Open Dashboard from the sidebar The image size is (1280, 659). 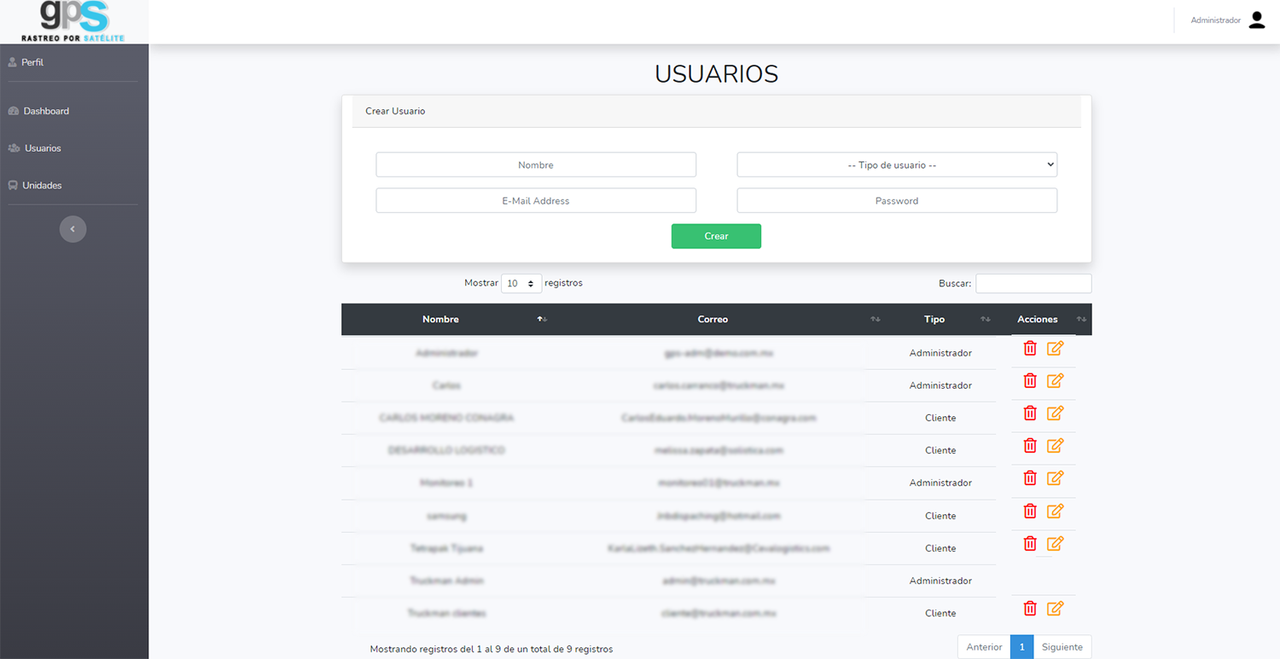[46, 111]
